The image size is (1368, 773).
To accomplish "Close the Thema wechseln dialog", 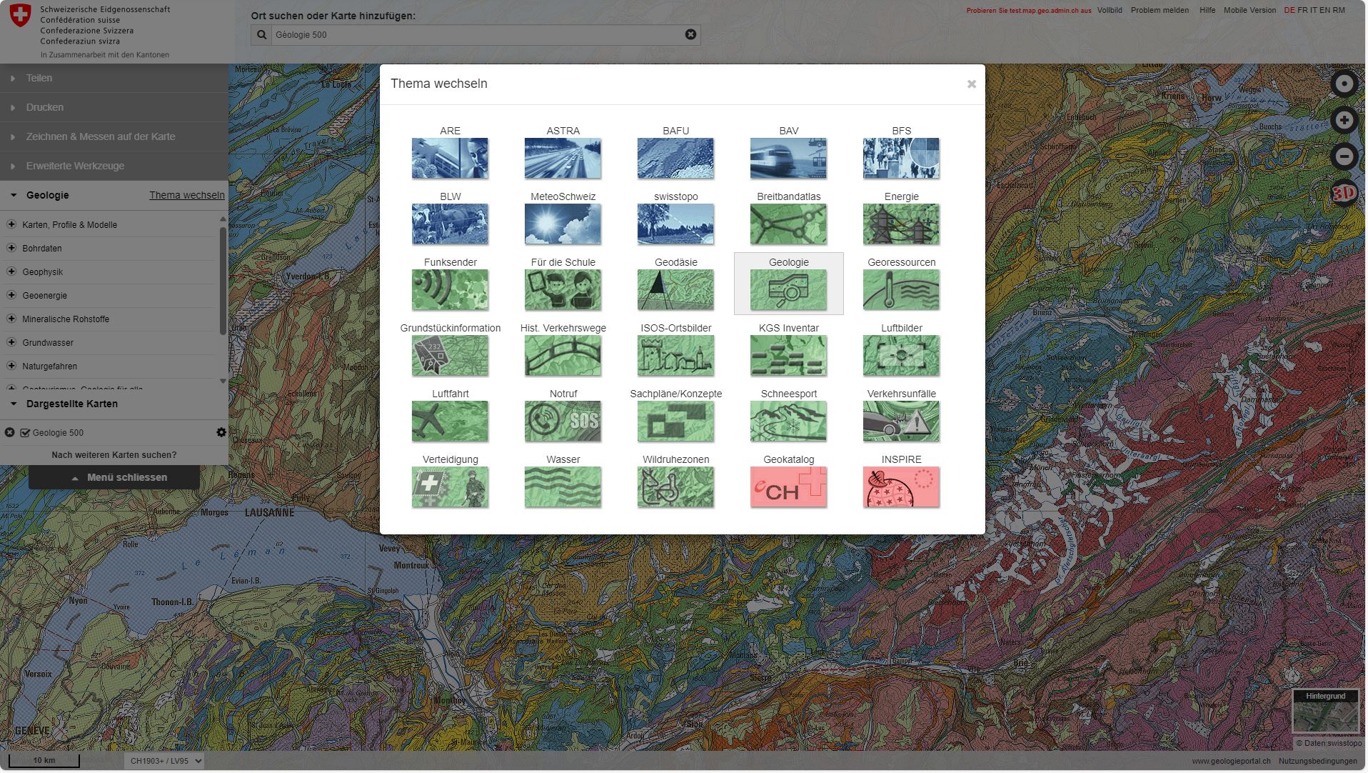I will [971, 84].
